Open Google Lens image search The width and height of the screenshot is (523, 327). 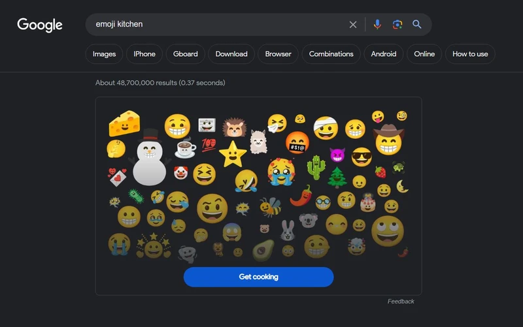point(397,24)
